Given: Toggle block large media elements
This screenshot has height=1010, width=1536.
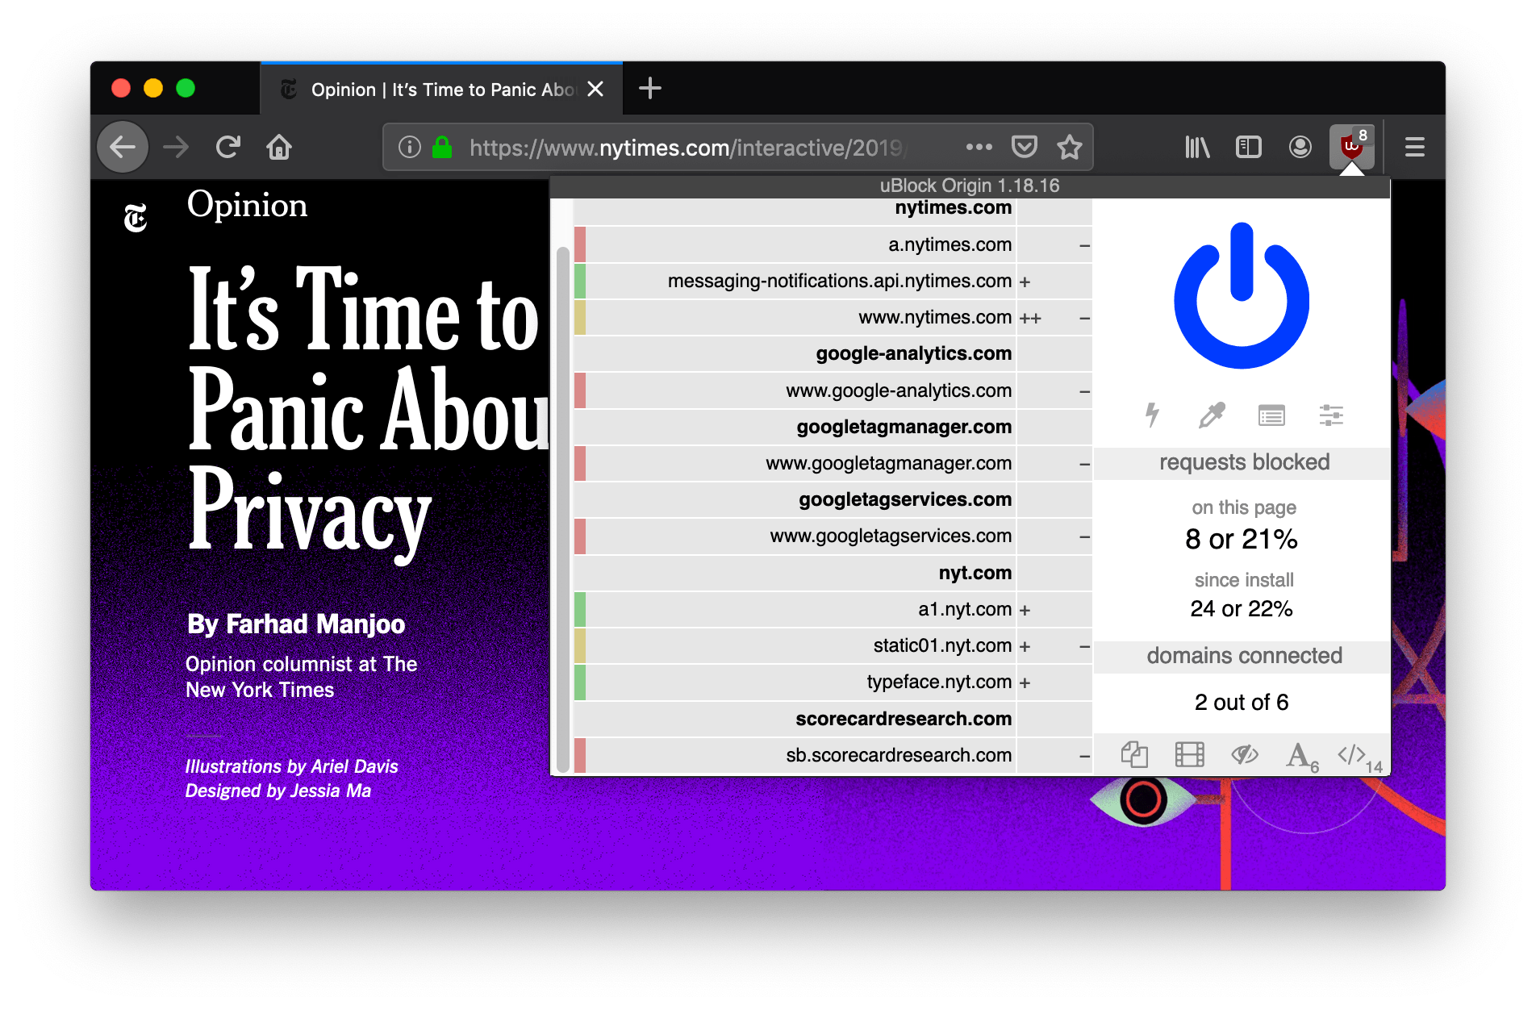Looking at the screenshot, I should click(1189, 755).
